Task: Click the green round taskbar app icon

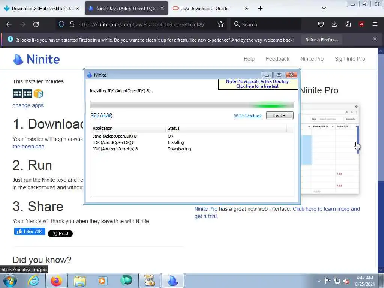Action: (126, 280)
